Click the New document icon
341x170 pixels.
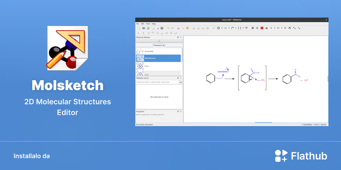point(139,28)
